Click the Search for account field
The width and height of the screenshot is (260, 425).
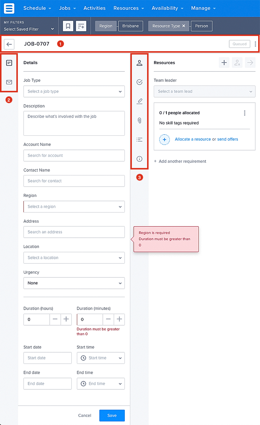click(74, 155)
